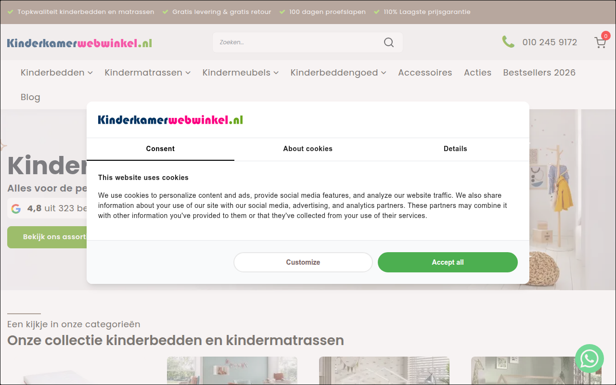Open Bestsellers 2026 in the navigation

(539, 73)
